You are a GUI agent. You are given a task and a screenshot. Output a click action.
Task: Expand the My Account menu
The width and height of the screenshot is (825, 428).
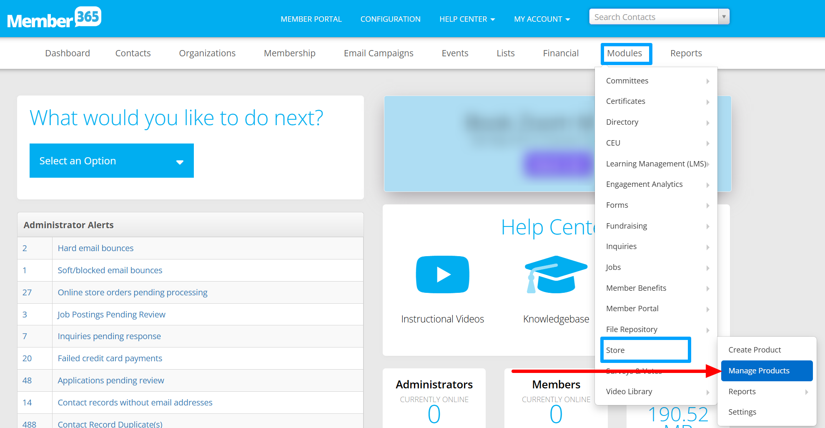click(542, 19)
